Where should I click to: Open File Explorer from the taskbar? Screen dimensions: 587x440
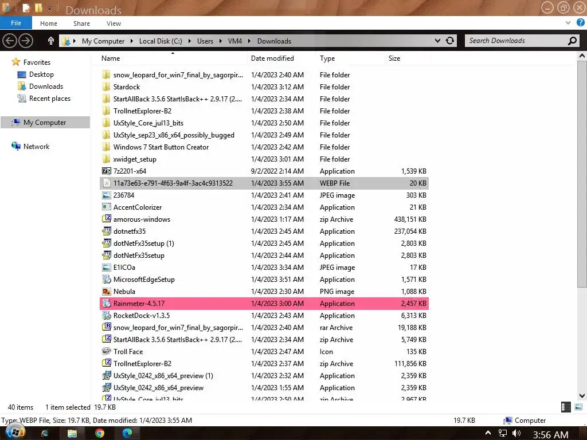click(72, 433)
